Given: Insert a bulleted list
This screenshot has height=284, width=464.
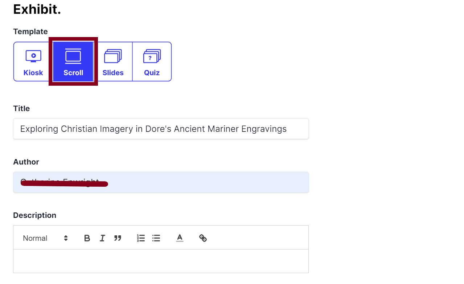Looking at the screenshot, I should tap(156, 238).
